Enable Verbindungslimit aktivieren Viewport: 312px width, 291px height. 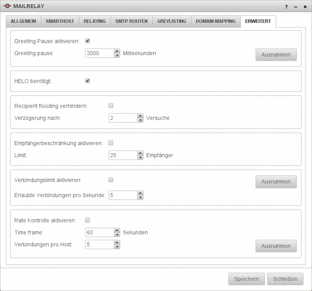click(x=112, y=180)
